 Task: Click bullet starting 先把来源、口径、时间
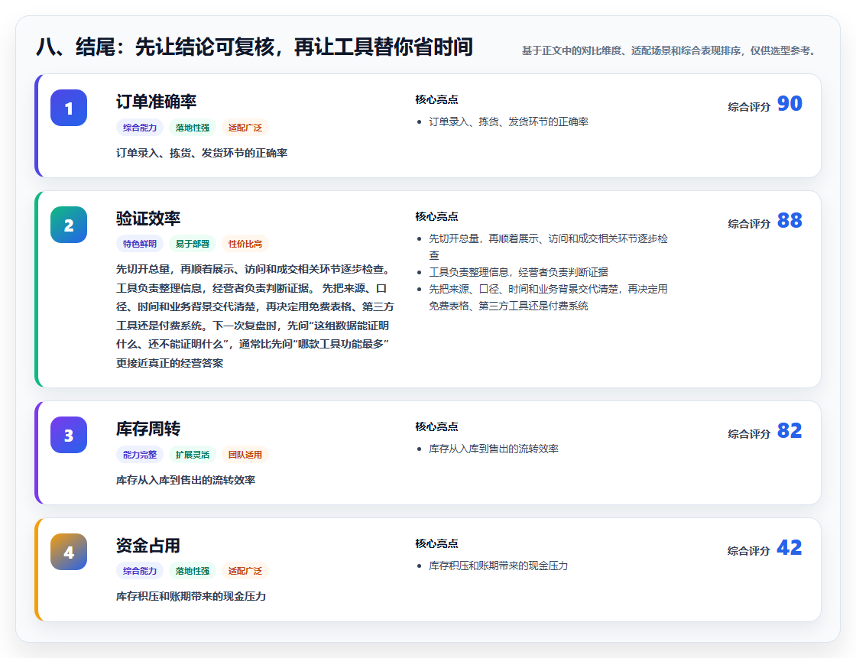(x=548, y=297)
